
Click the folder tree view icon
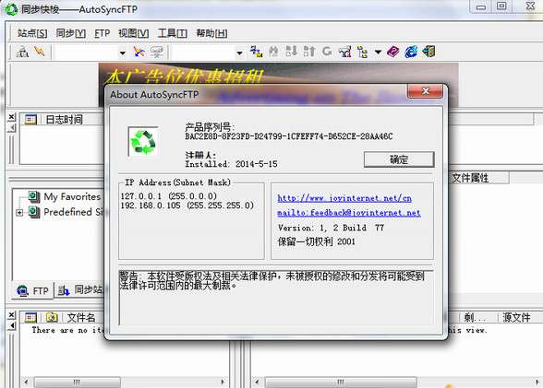[363, 52]
